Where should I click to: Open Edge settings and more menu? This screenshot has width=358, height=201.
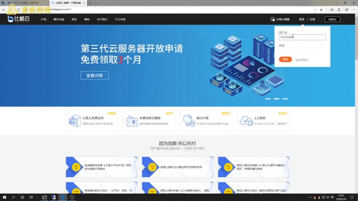point(354,9)
